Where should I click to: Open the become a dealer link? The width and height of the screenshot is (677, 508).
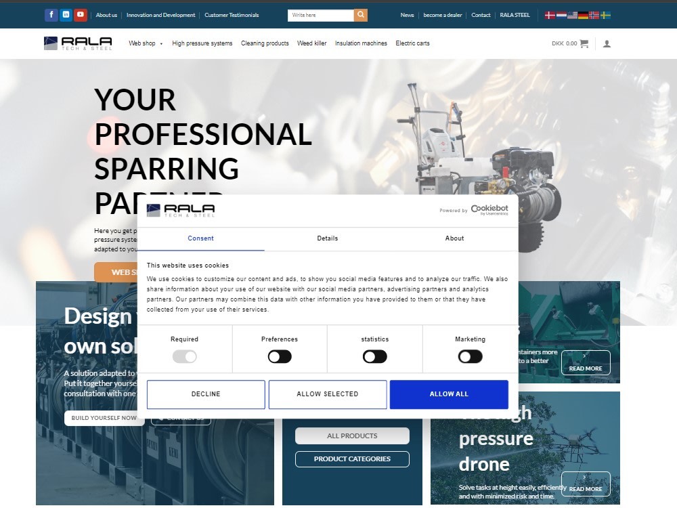tap(443, 15)
